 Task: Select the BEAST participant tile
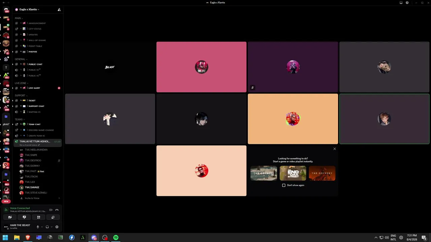point(110,67)
